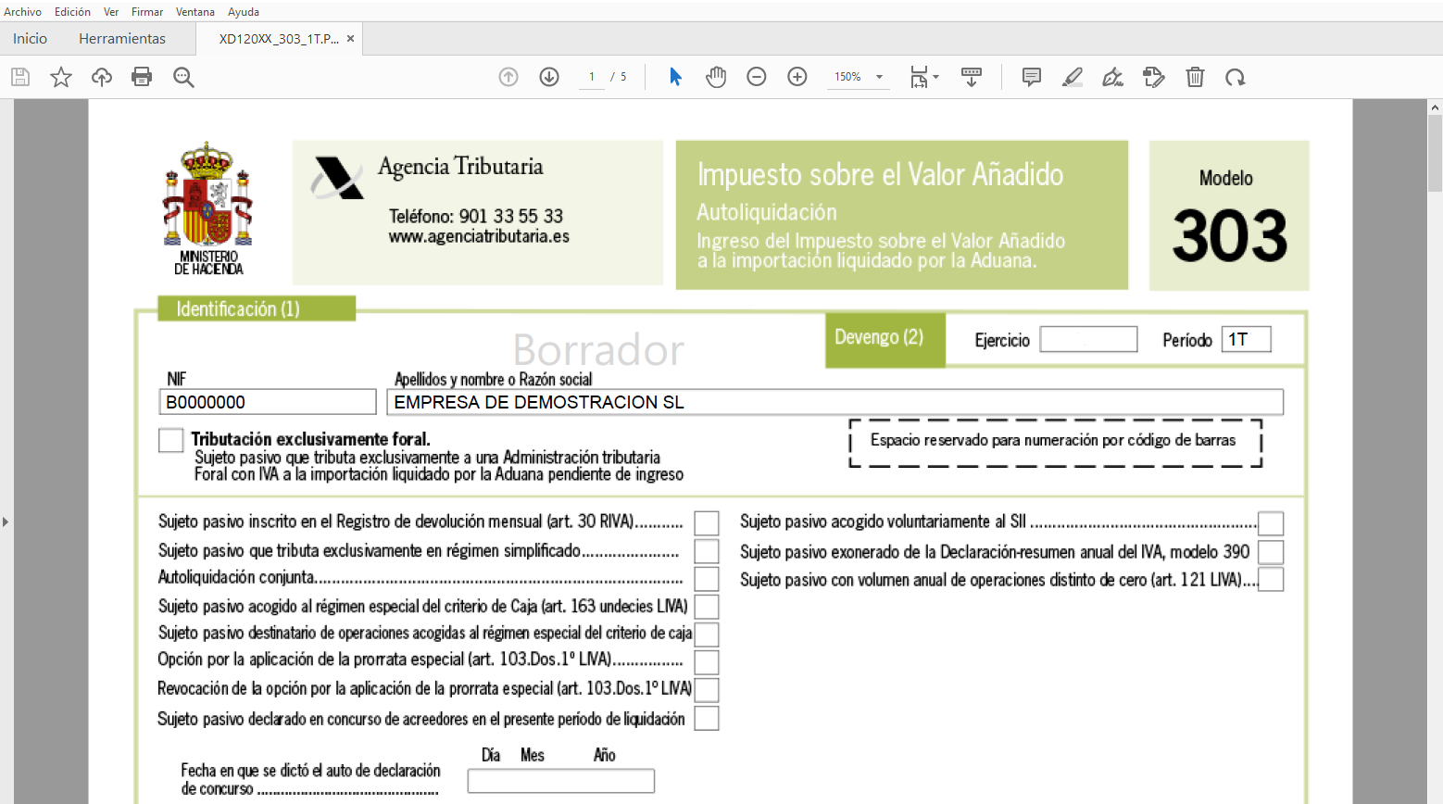Click the Print icon in the toolbar

point(141,77)
